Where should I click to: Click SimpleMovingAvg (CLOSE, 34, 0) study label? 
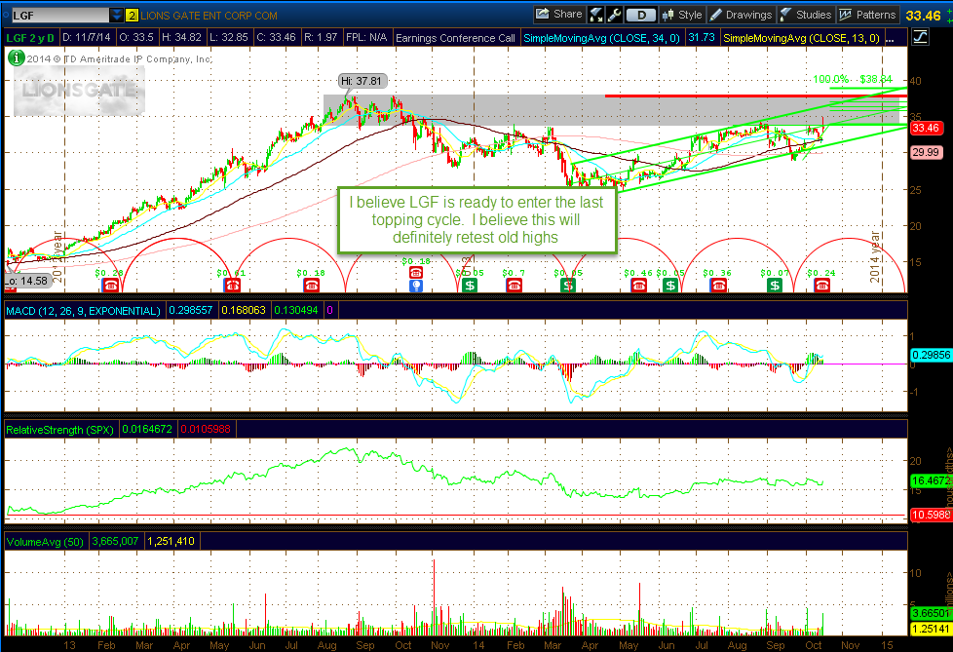pyautogui.click(x=601, y=38)
